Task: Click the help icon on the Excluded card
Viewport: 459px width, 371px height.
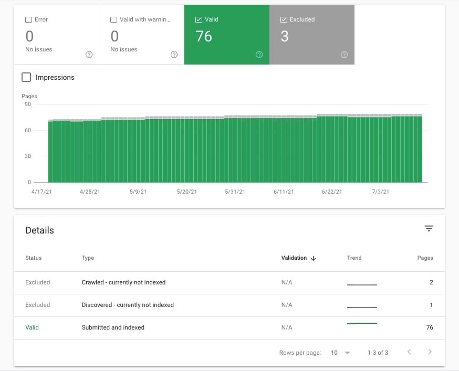Action: click(x=344, y=54)
